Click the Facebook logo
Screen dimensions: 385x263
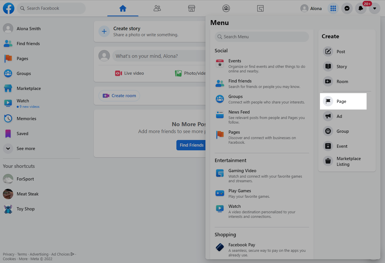pos(9,8)
